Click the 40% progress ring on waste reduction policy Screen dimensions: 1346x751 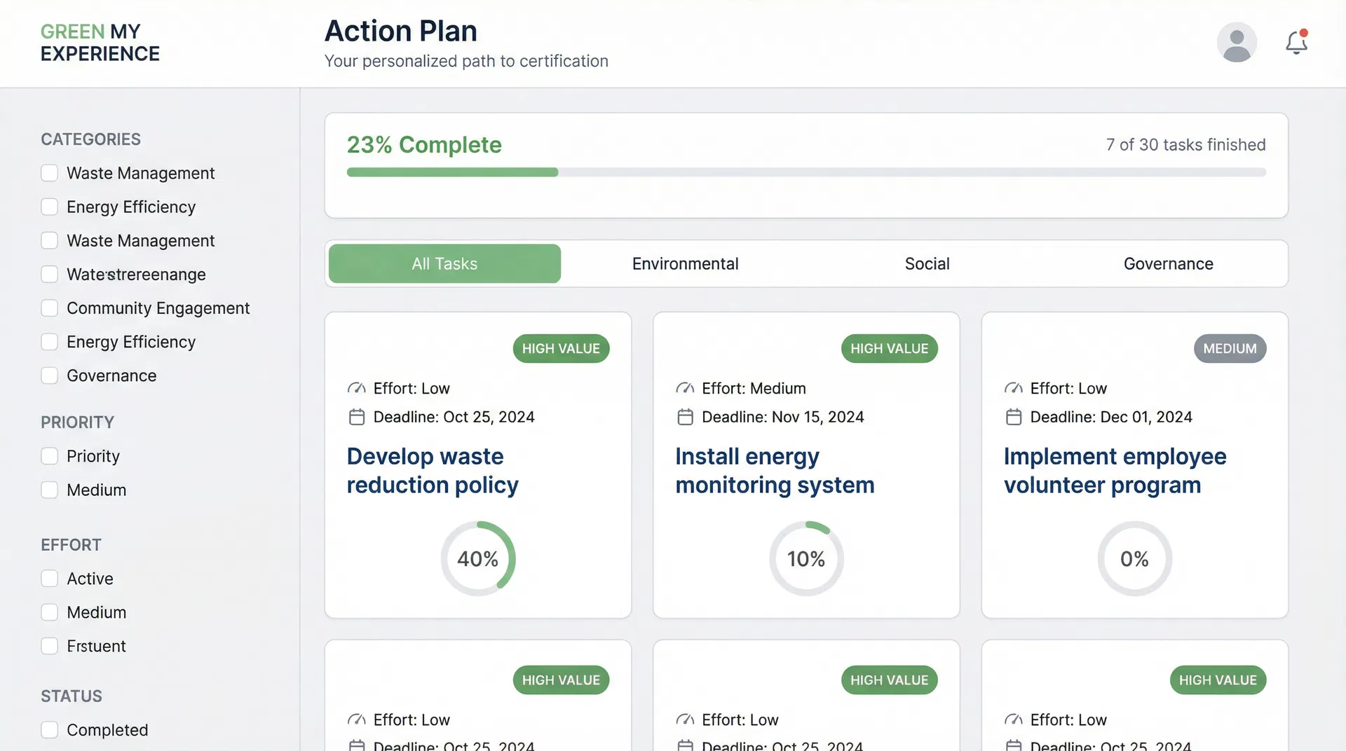pos(477,558)
